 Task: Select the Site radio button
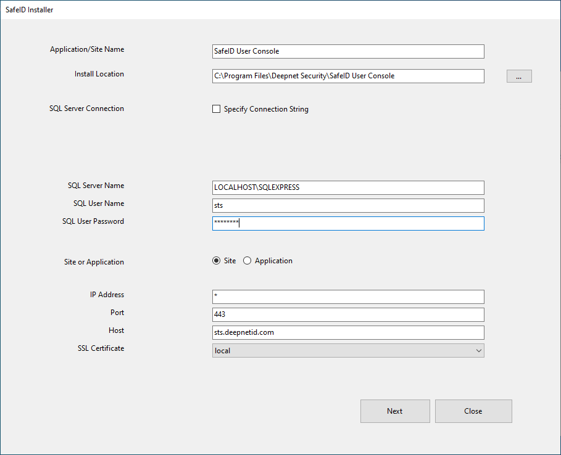click(x=216, y=261)
